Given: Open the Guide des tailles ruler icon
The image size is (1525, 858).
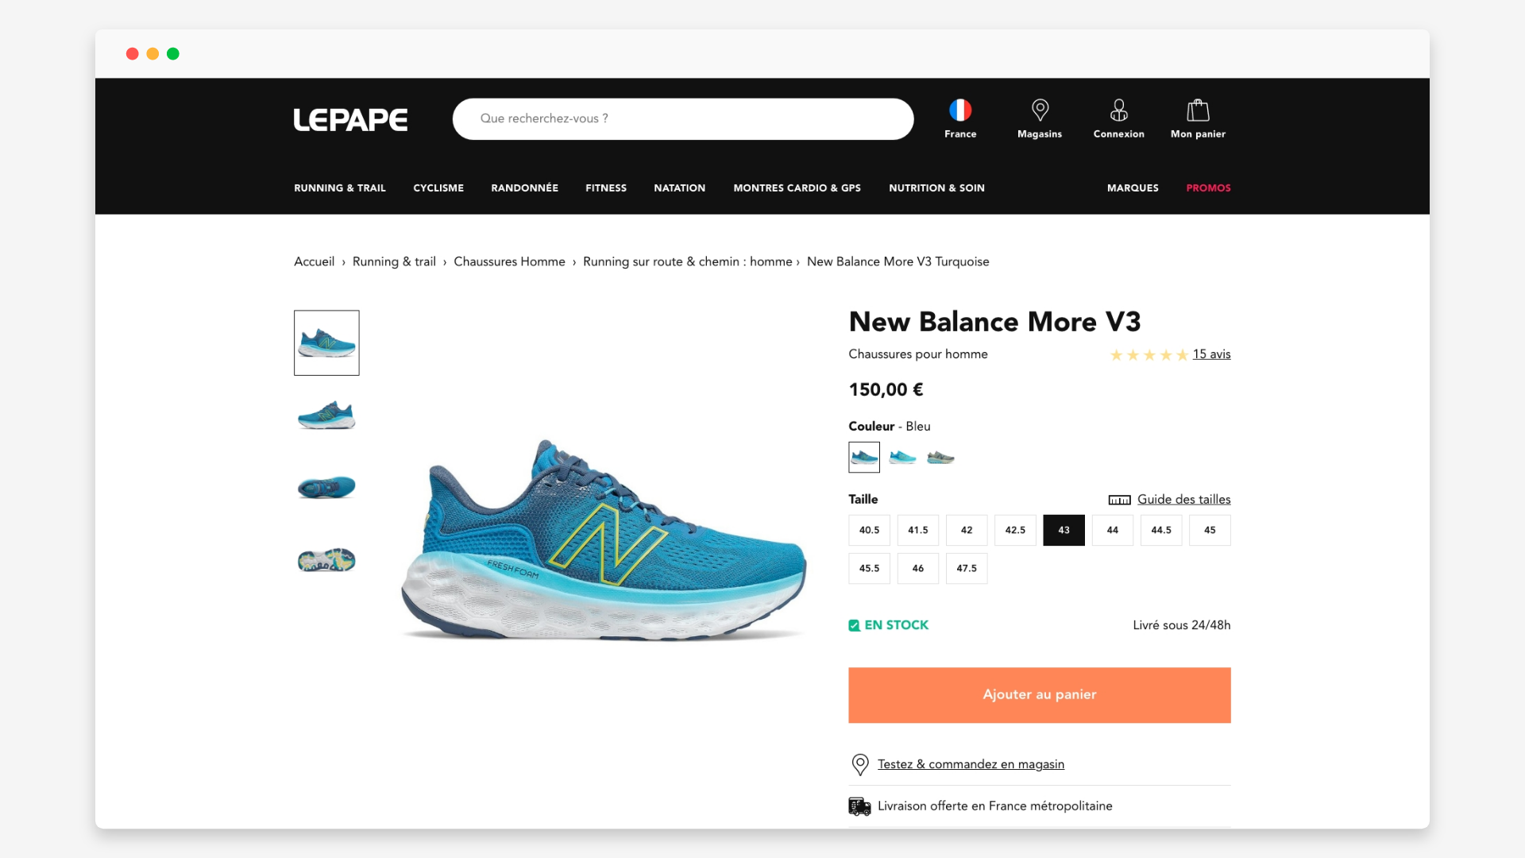Looking at the screenshot, I should (x=1120, y=500).
